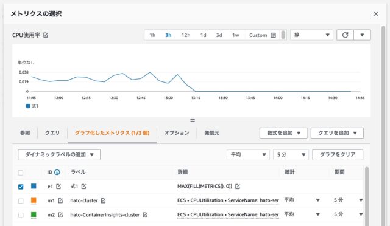Screen dimensions: 390x226
Task: Change the m2 row statistic 平均 dropdown
Action: click(x=302, y=214)
